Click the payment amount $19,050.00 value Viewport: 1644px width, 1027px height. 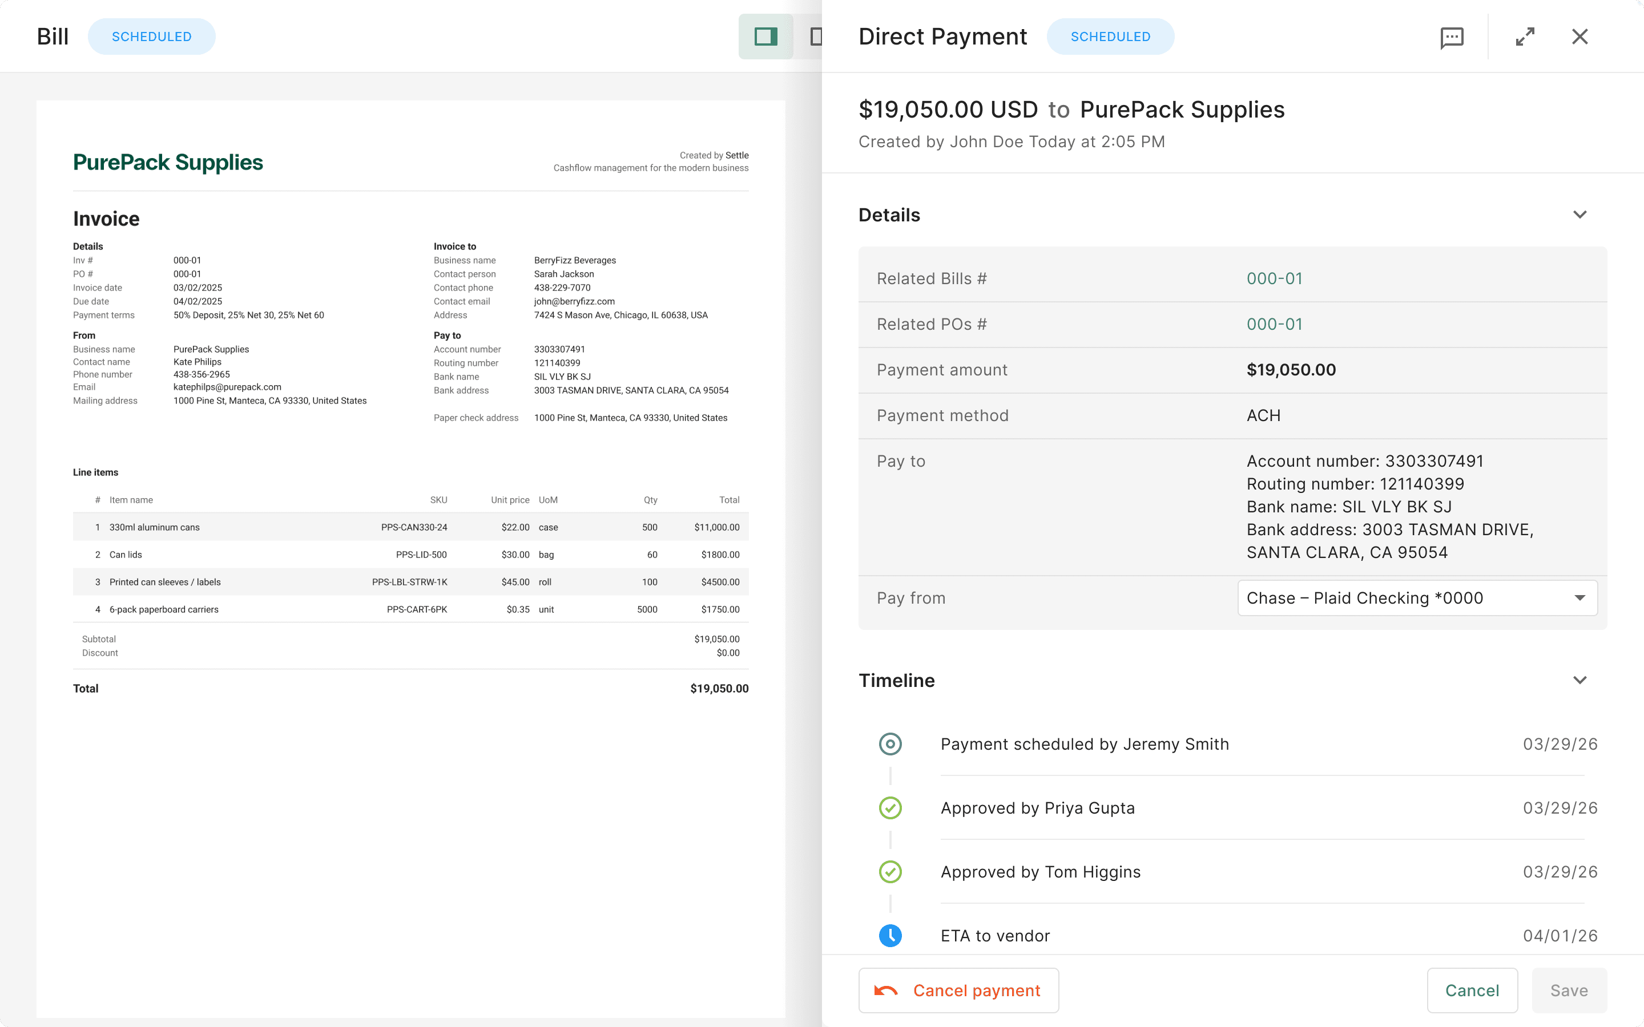point(1291,370)
